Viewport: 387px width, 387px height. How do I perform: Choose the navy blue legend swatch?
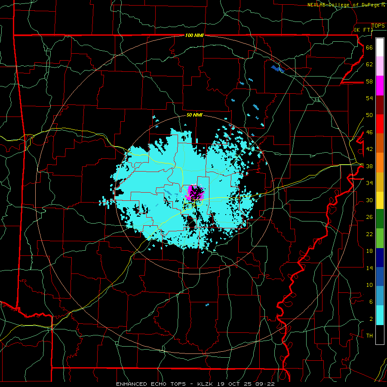380,258
